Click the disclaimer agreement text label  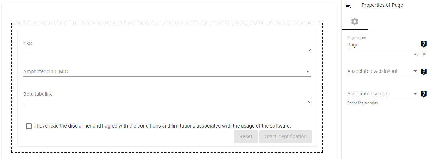[x=163, y=126]
